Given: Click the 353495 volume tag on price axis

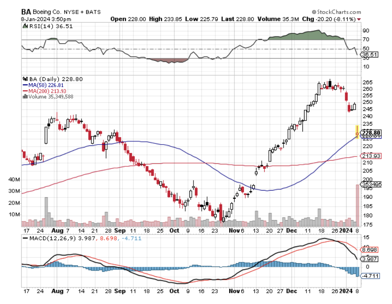Looking at the screenshot, I should [370, 185].
